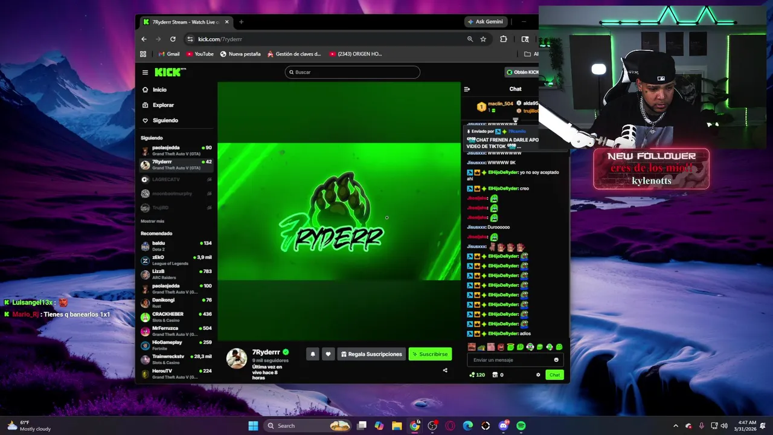This screenshot has width=773, height=435.
Task: Click the KICK logo
Action: click(x=170, y=72)
